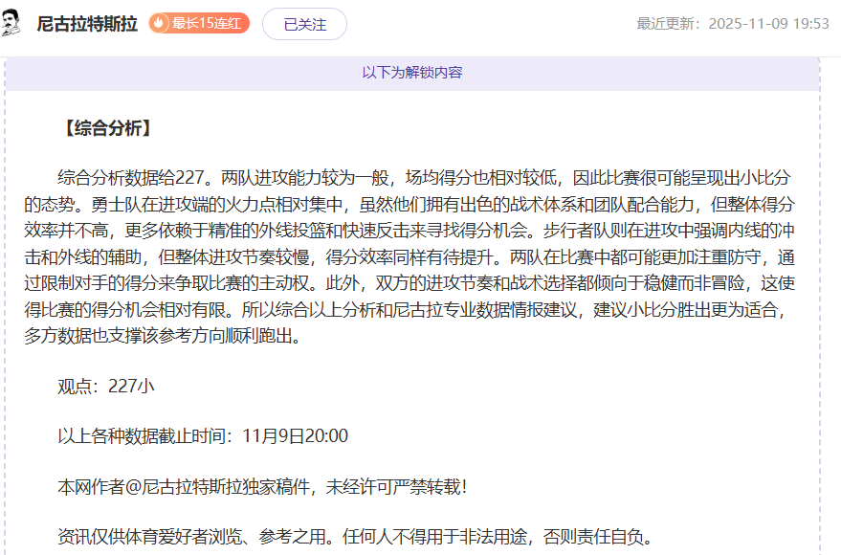Click the author avatar portrait
Image resolution: width=841 pixels, height=555 pixels.
pyautogui.click(x=12, y=23)
